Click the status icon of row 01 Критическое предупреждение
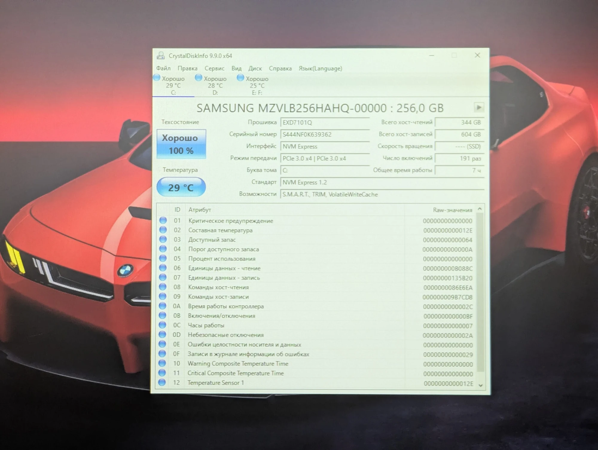Image resolution: width=598 pixels, height=450 pixels. point(163,221)
